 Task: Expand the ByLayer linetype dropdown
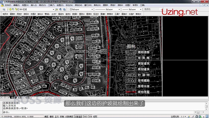[119, 9]
